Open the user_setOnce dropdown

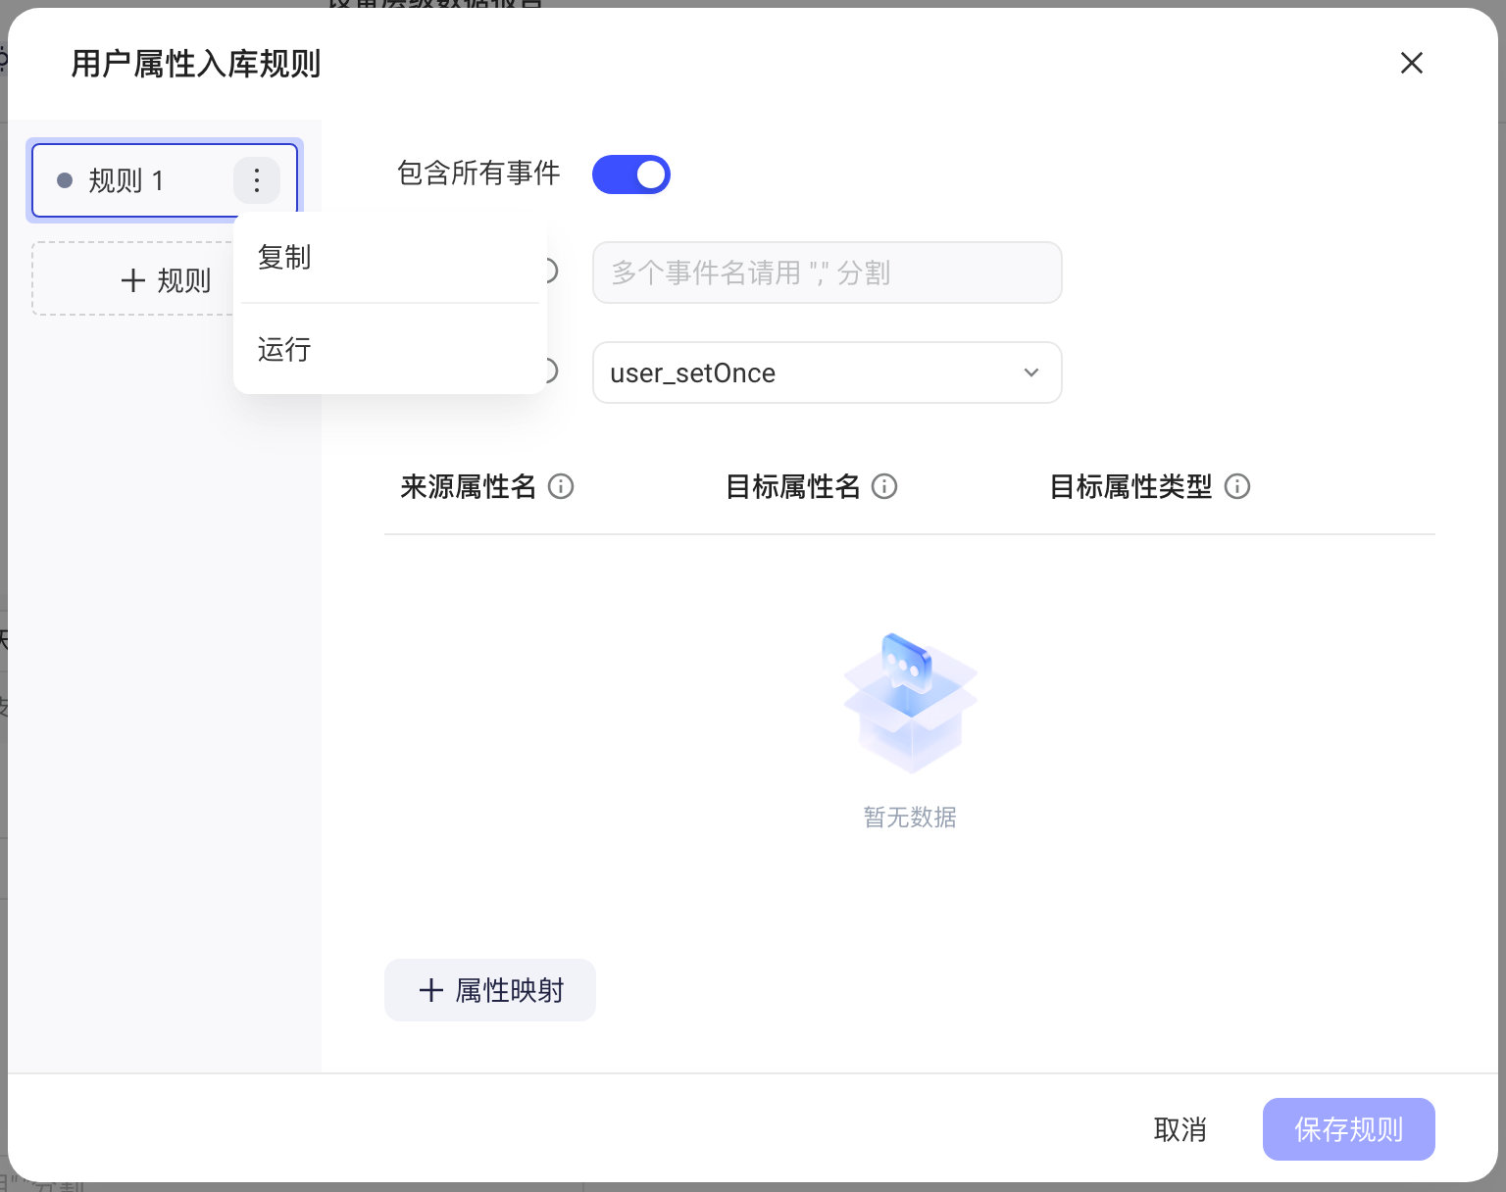click(x=828, y=372)
